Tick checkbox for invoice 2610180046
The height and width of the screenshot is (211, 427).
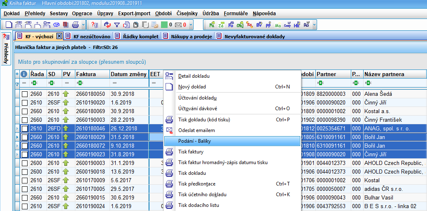25,129
